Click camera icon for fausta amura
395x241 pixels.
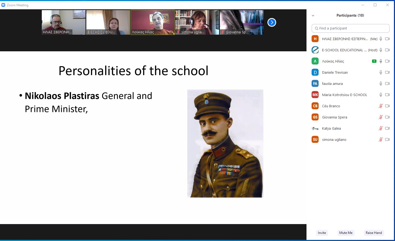(x=387, y=84)
